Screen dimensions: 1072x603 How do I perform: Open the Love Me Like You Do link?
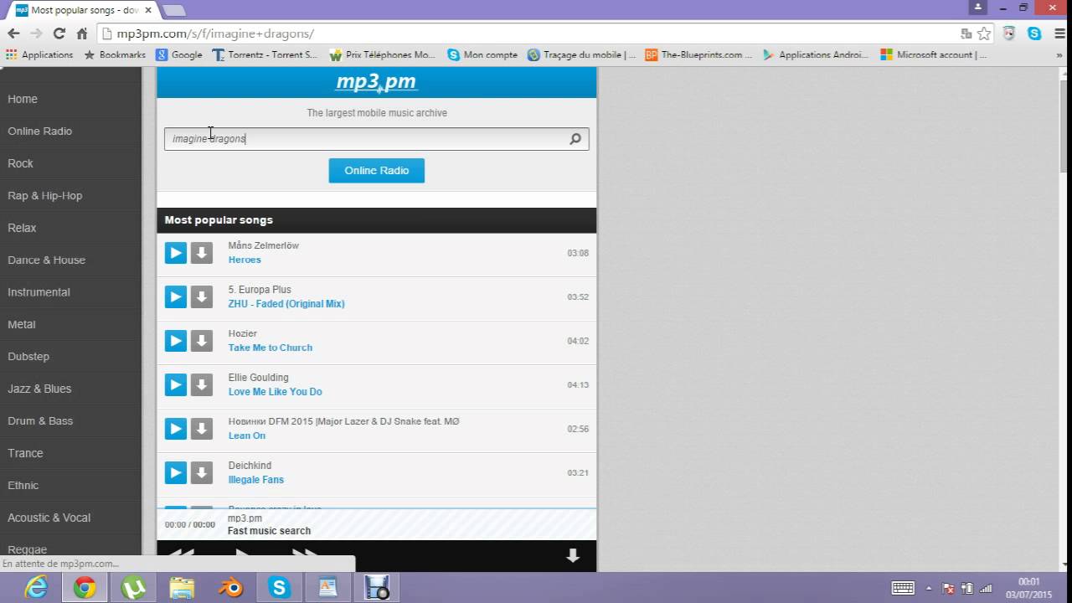[x=275, y=392]
